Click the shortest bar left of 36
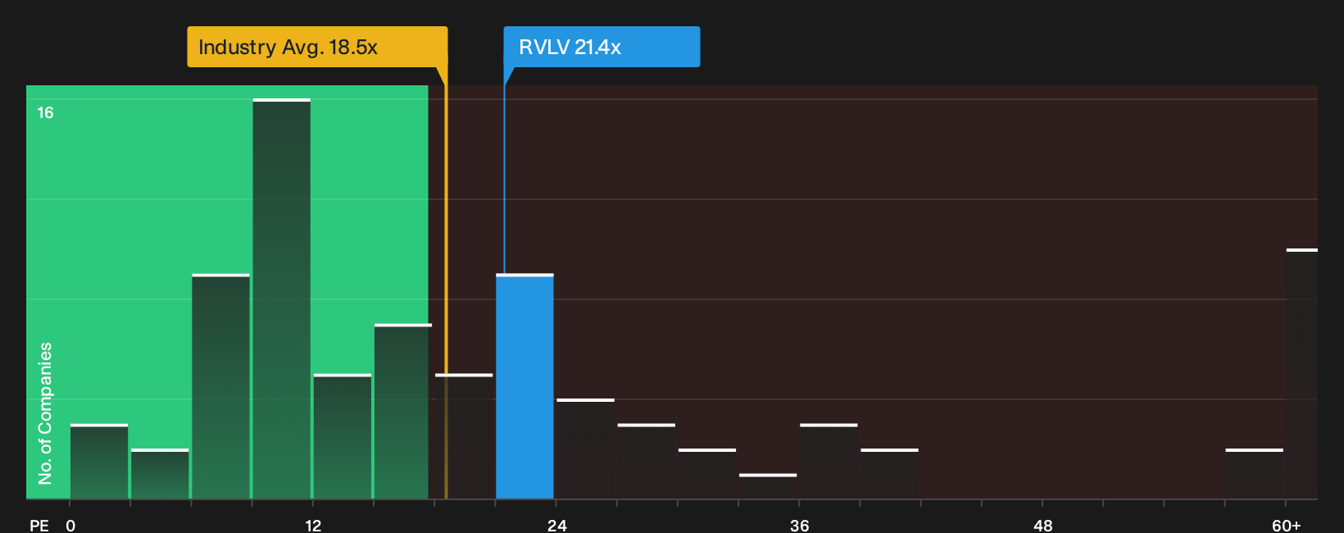 (x=768, y=486)
